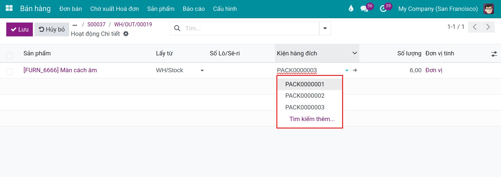Screen dimensions: 501x177
Task: Open the Báo cáo menu
Action: click(x=194, y=9)
